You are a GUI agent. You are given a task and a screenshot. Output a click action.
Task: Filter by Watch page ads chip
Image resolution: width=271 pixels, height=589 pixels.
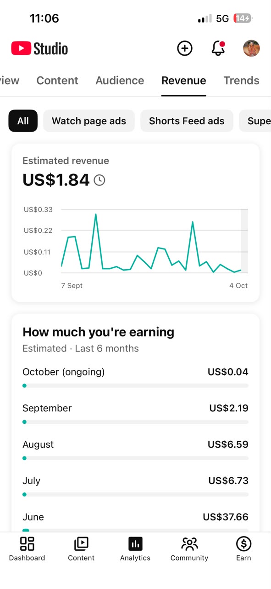tap(89, 121)
